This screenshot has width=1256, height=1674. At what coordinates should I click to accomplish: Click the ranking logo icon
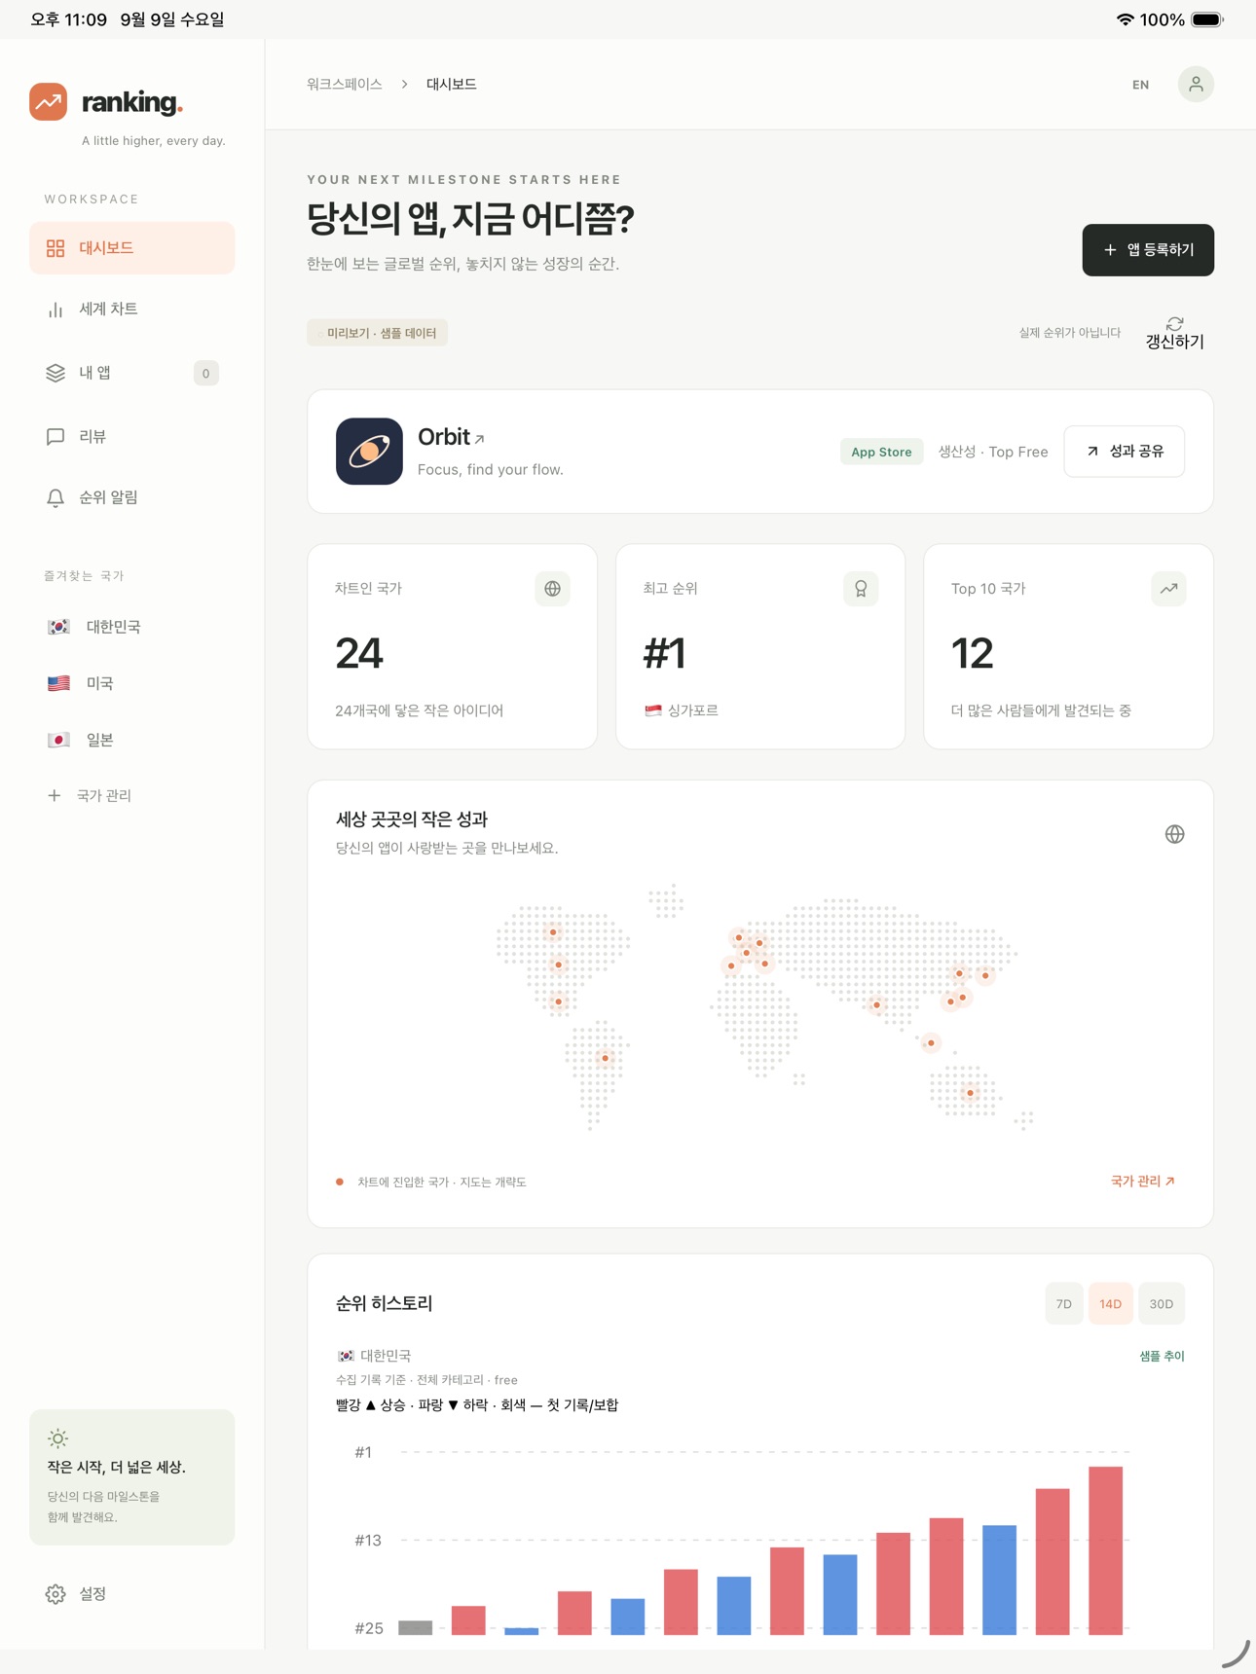pos(48,102)
